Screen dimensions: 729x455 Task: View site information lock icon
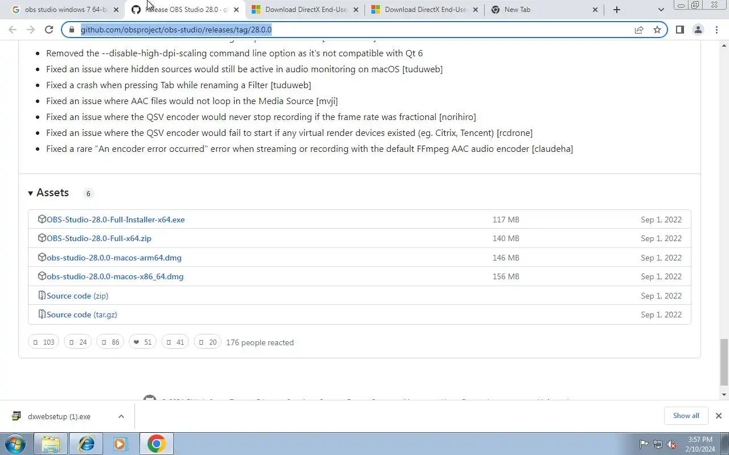[x=72, y=30]
